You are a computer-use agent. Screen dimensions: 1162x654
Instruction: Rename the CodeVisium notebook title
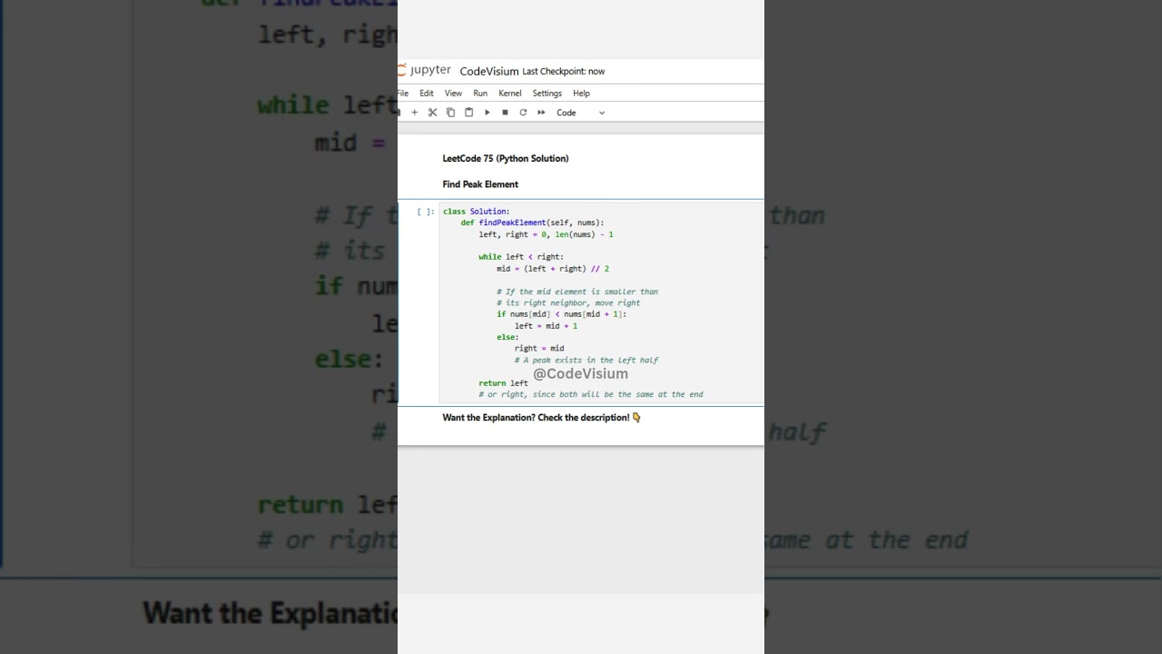point(489,71)
